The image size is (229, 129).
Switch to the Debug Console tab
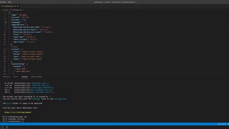pyautogui.click(x=36, y=77)
